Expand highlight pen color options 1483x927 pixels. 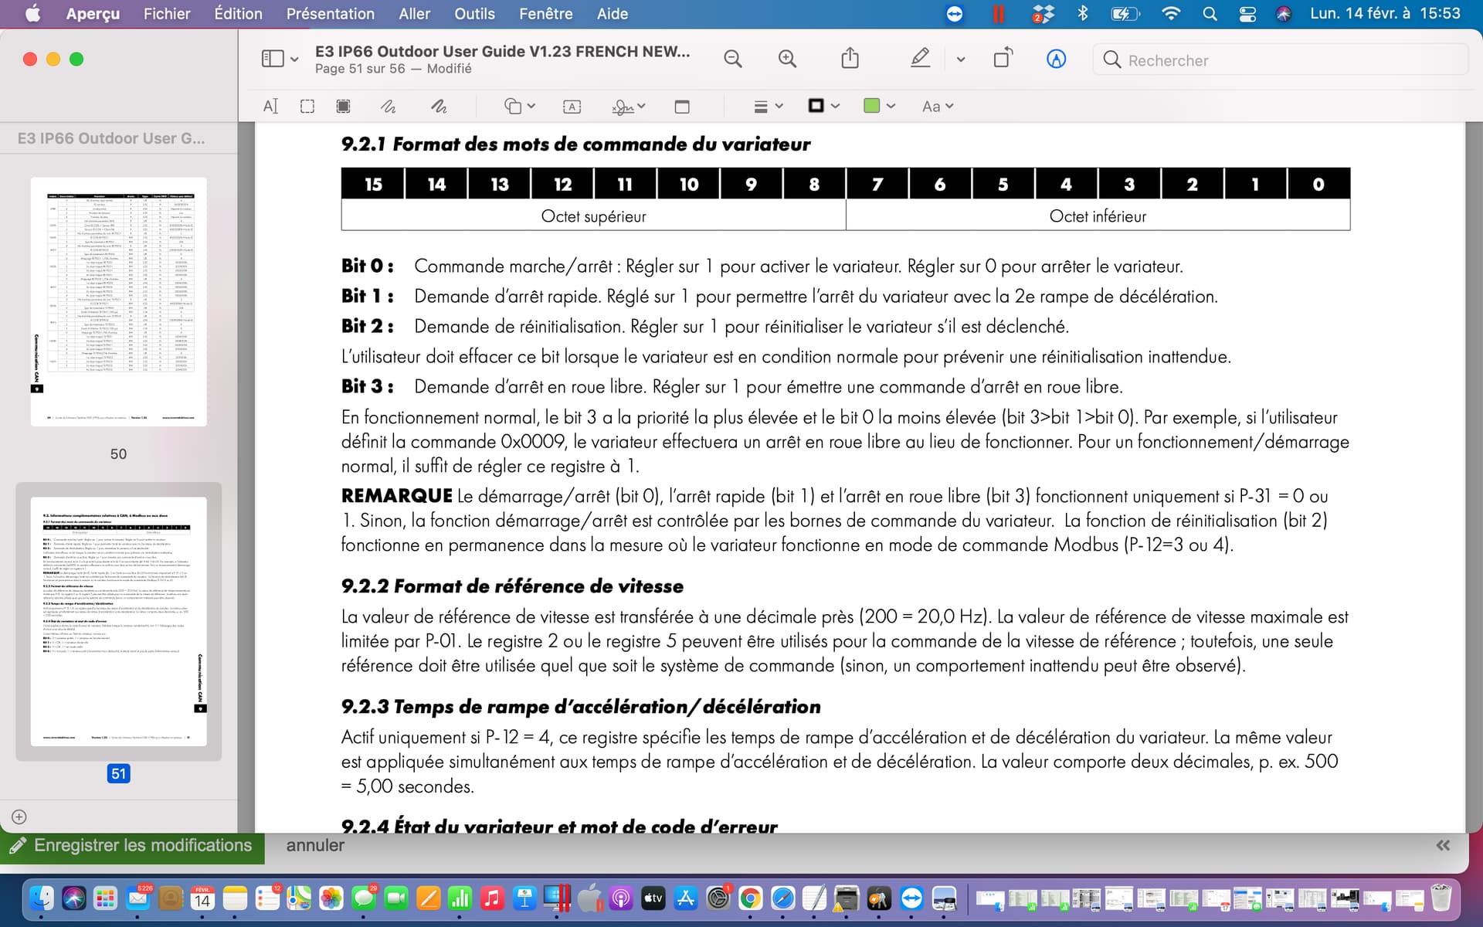(x=960, y=59)
